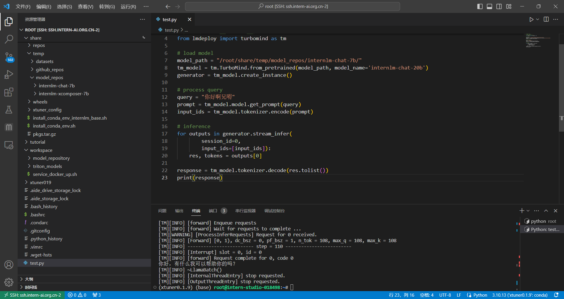Open the 查看(V) menu

pyautogui.click(x=85, y=6)
